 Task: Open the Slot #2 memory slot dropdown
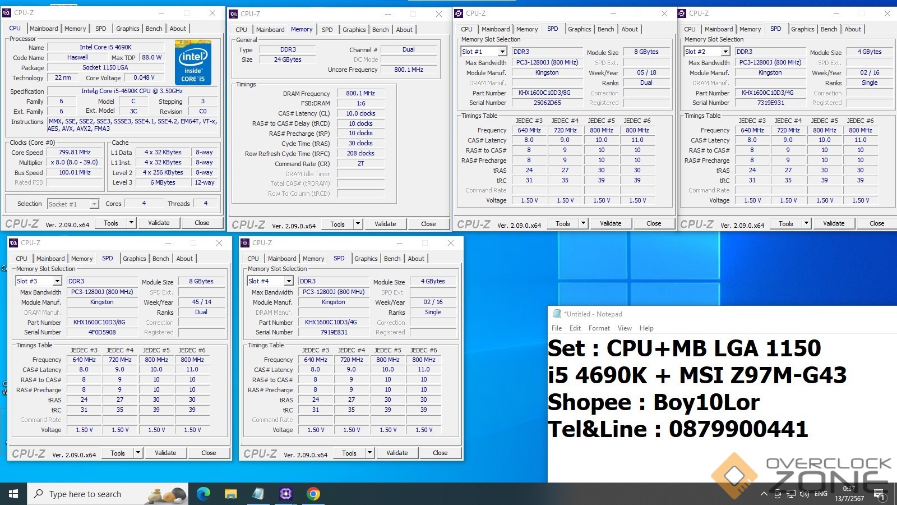(725, 52)
